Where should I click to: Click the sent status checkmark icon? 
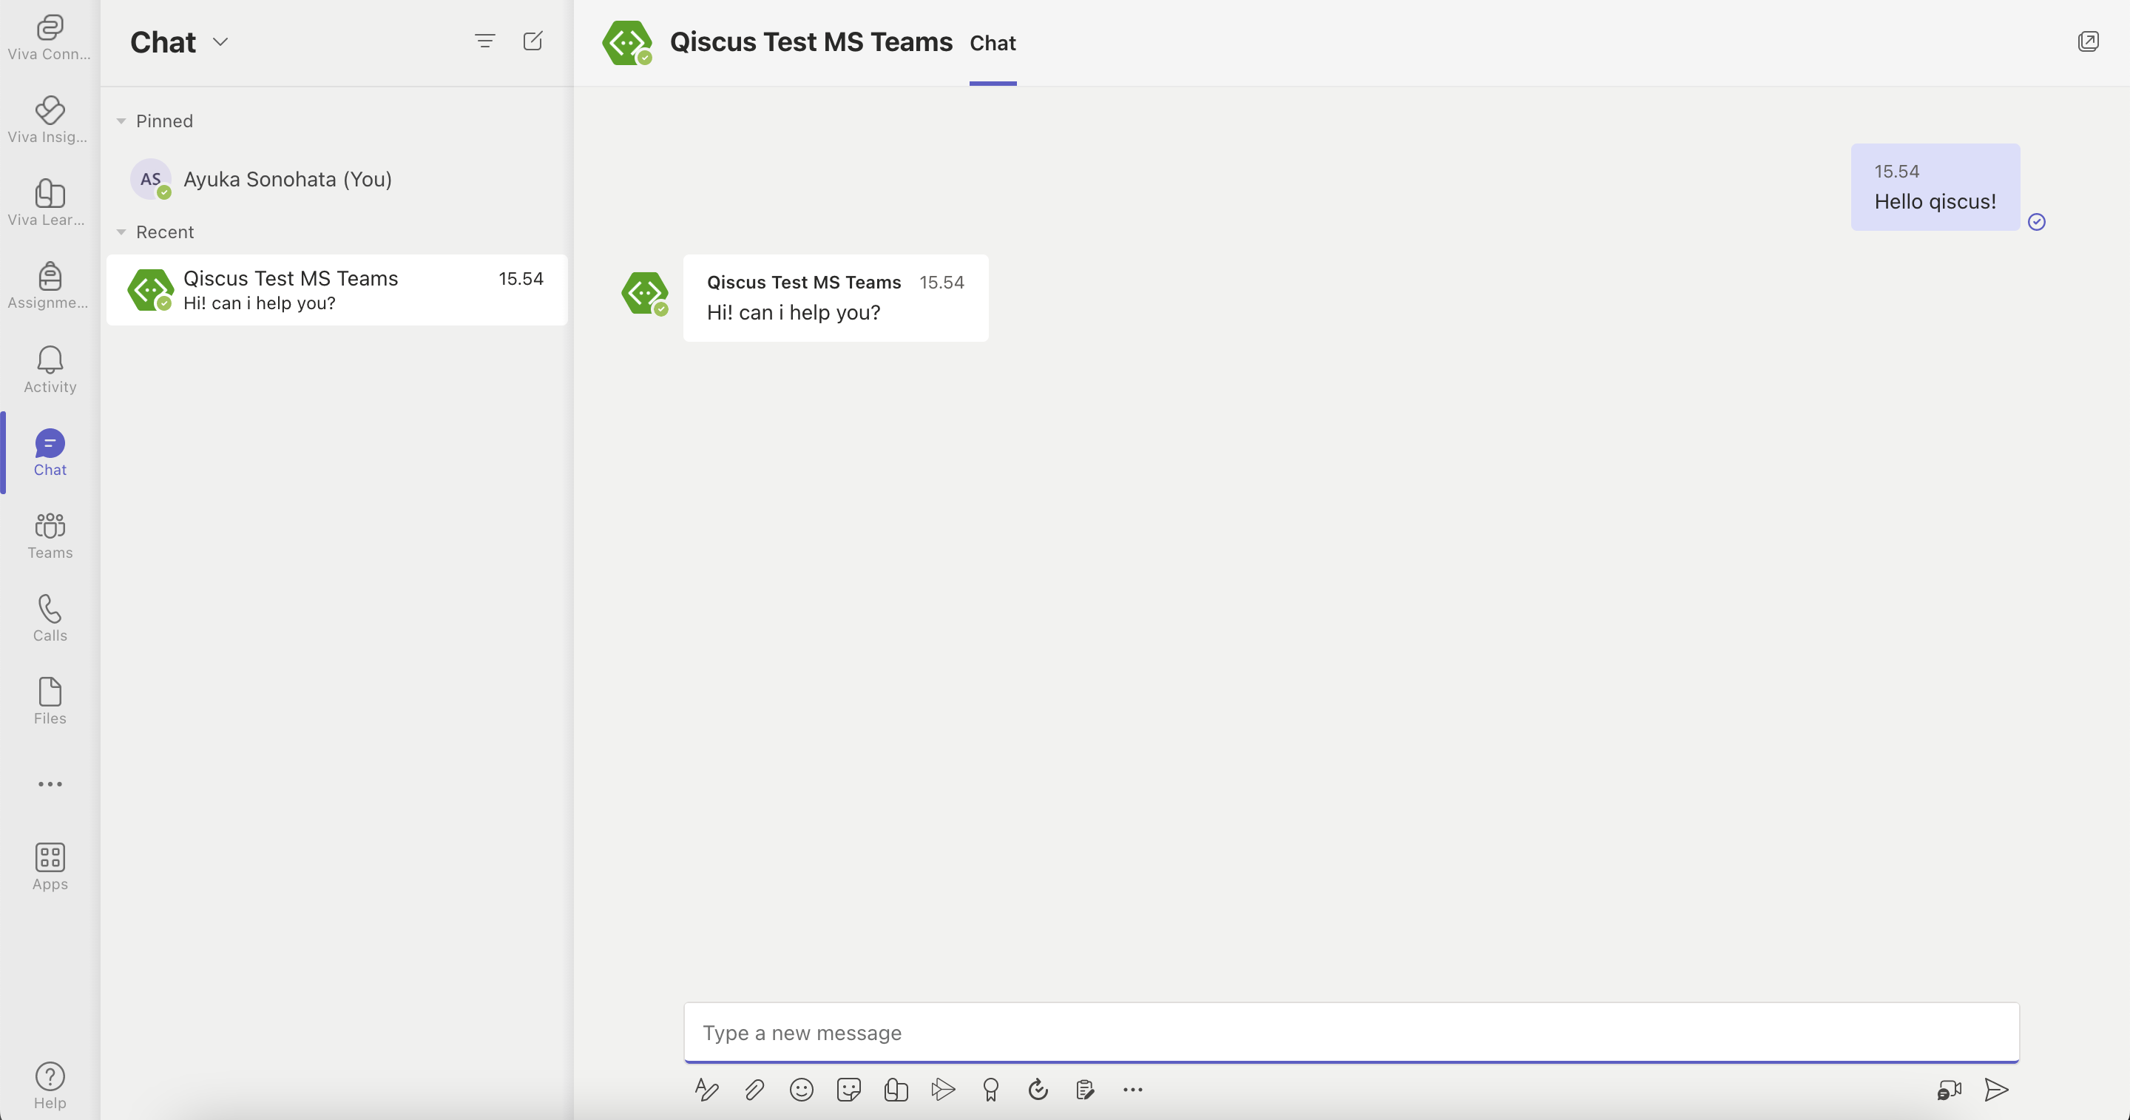tap(2037, 221)
